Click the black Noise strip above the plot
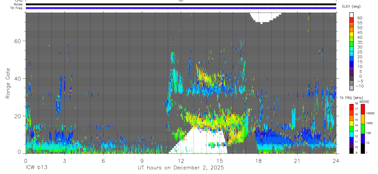This screenshot has height=174, width=378. point(181,4)
